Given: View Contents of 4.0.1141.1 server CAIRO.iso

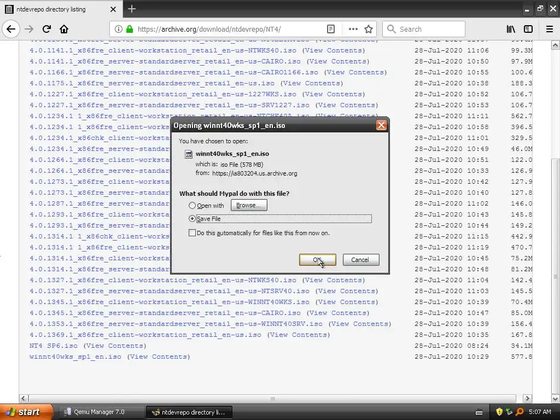Looking at the screenshot, I should 338,61.
